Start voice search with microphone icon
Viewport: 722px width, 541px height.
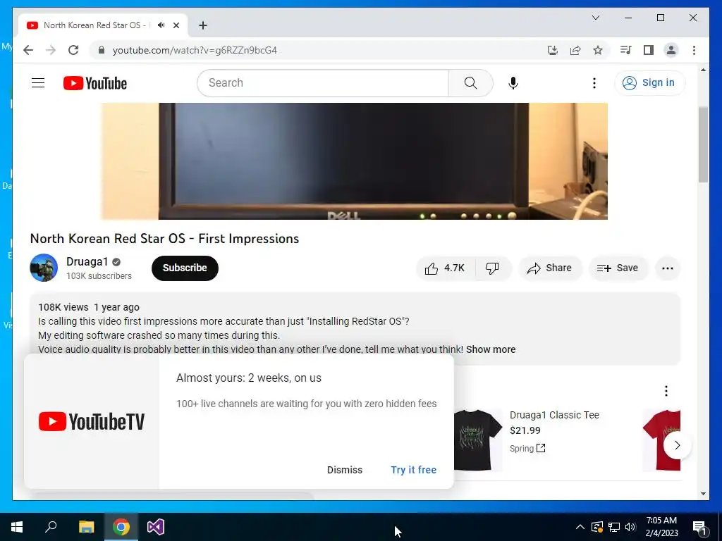click(x=513, y=83)
